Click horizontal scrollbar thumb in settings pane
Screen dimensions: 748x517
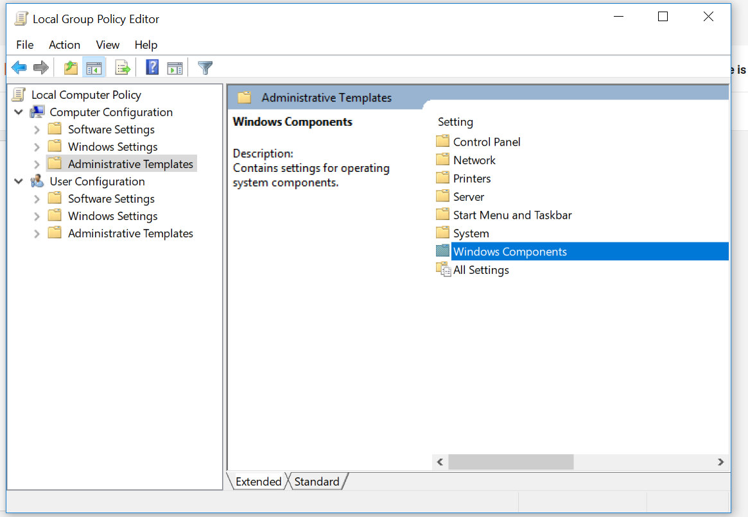[x=511, y=462]
